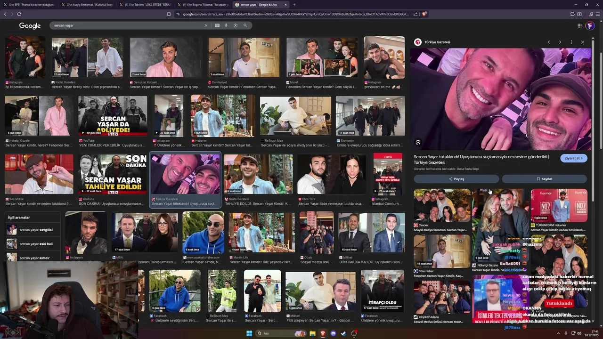Select related search 'sercan yaşar kimdir'

(33, 258)
